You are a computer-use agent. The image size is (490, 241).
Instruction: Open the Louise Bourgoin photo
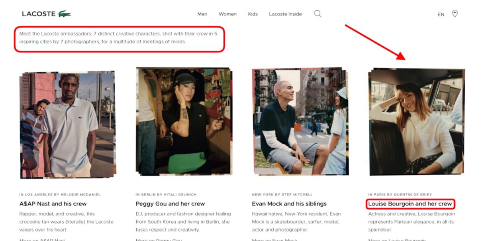[416, 122]
